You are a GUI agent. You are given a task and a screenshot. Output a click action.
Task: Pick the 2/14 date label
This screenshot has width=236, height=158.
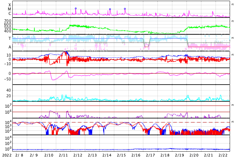click(107, 155)
